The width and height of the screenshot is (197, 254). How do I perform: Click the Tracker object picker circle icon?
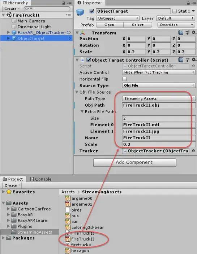[193, 151]
